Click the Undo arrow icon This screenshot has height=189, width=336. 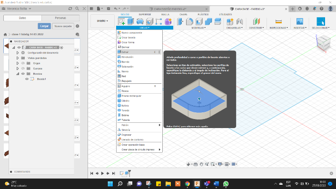(x=116, y=9)
